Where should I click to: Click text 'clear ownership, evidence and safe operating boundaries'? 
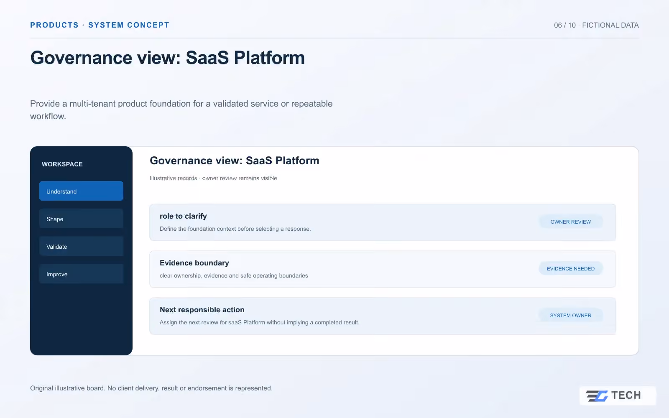pyautogui.click(x=234, y=275)
